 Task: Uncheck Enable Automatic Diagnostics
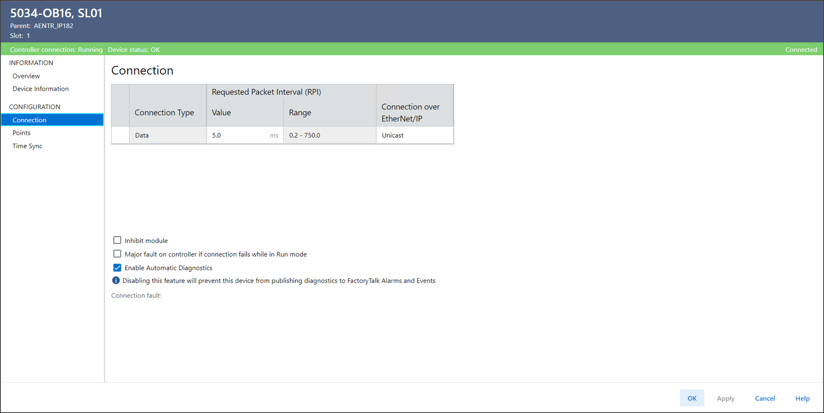117,268
